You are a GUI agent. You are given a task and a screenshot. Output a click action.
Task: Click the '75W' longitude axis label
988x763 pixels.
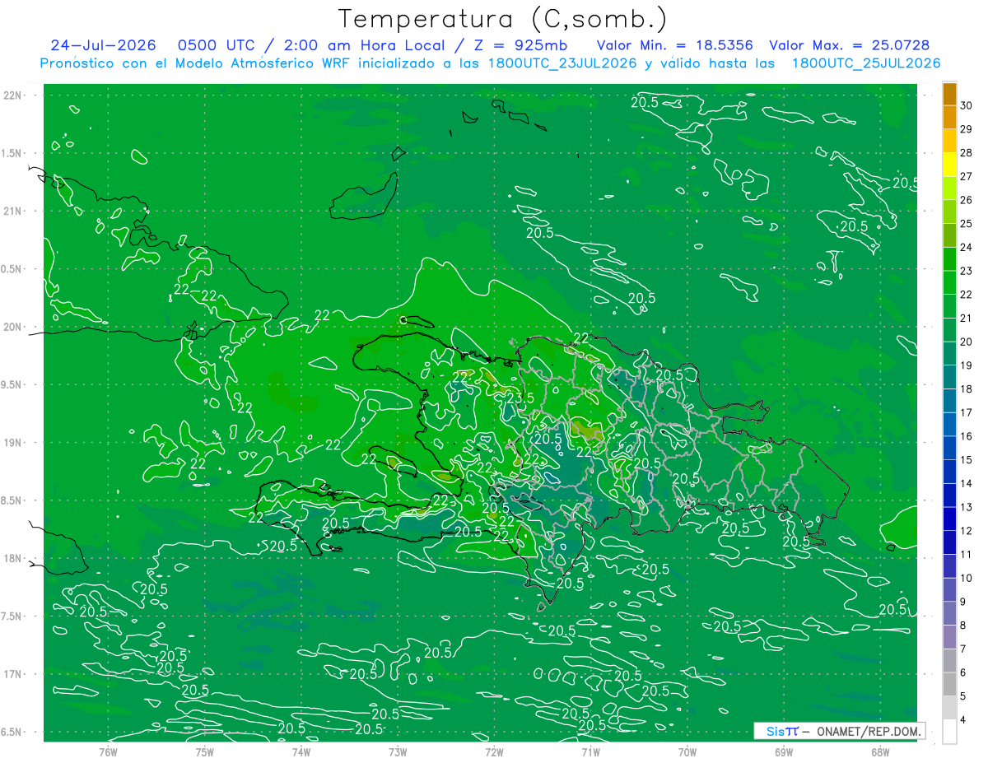coord(205,751)
